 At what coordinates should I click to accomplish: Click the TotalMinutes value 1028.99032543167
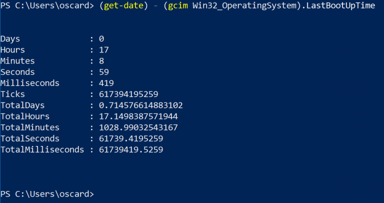click(x=138, y=127)
